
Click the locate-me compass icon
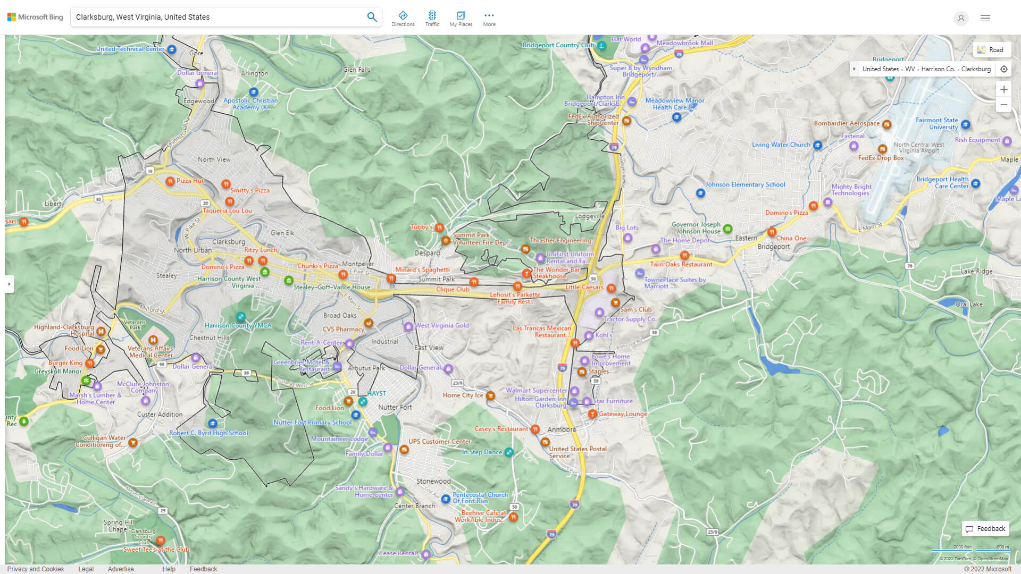click(1004, 69)
